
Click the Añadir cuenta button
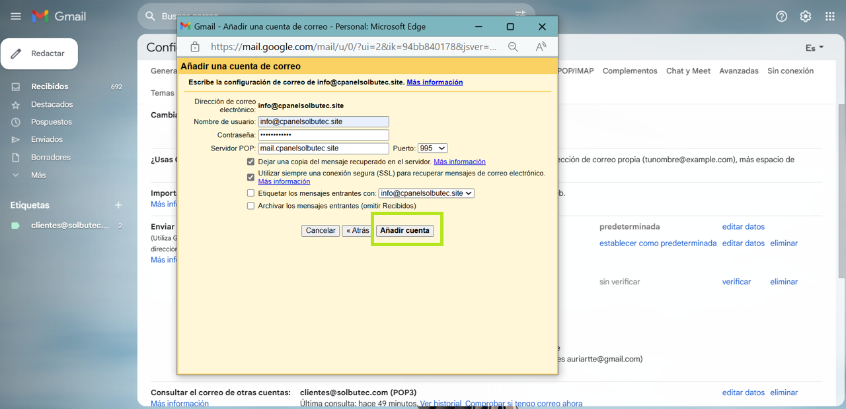point(404,230)
